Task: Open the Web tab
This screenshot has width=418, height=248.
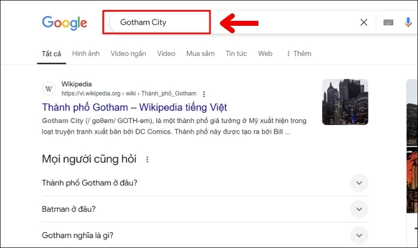Action: click(265, 54)
